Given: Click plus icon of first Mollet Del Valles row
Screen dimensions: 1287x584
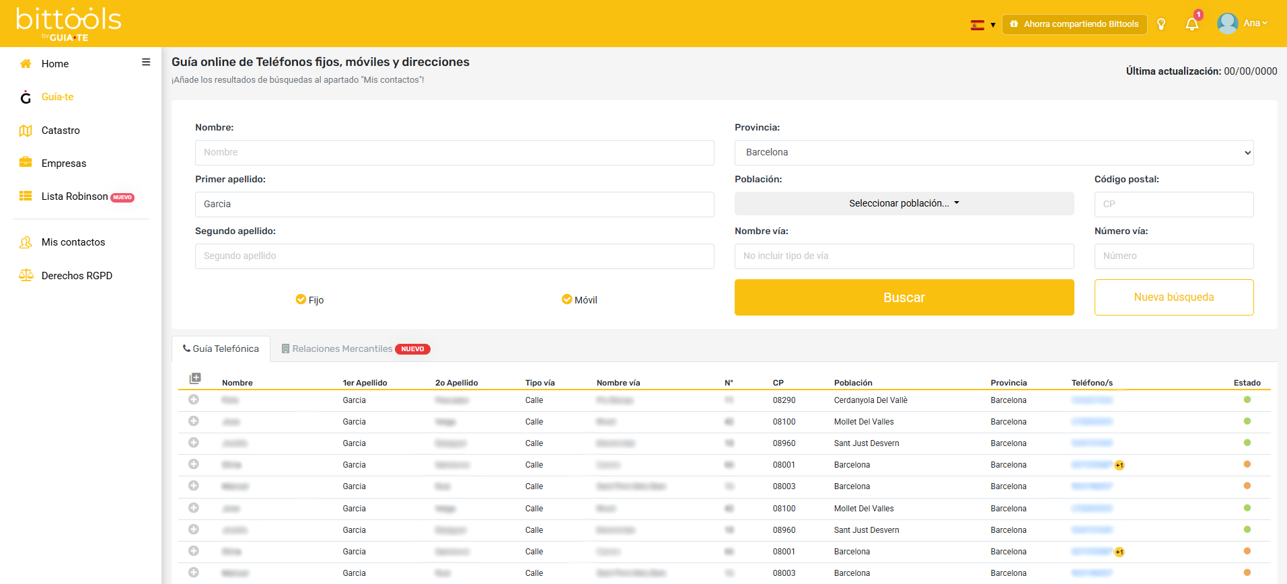Looking at the screenshot, I should click(194, 421).
